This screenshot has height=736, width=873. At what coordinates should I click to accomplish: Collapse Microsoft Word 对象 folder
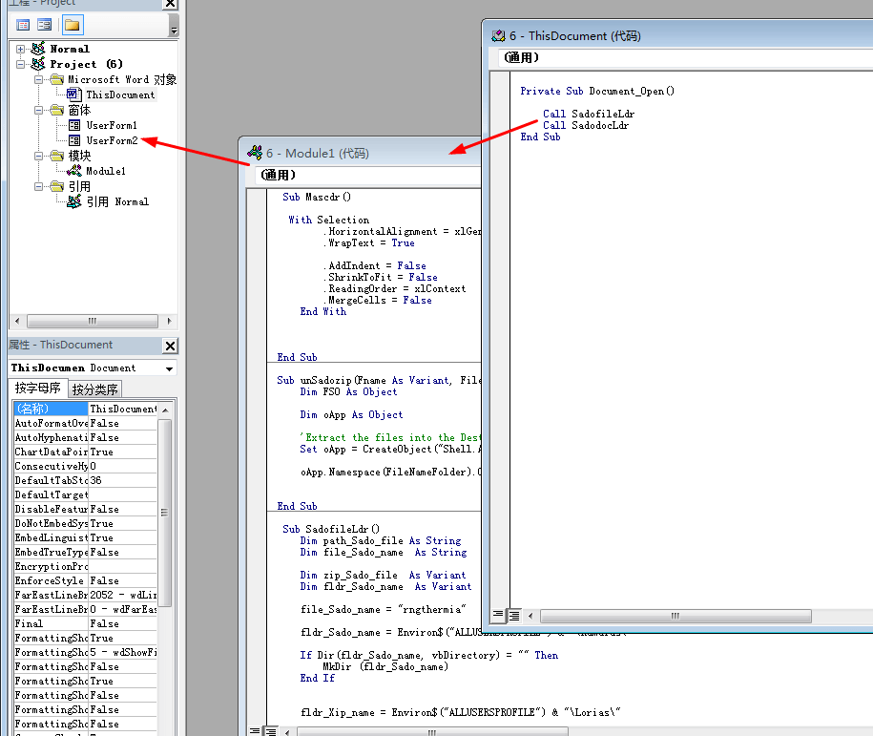38,79
